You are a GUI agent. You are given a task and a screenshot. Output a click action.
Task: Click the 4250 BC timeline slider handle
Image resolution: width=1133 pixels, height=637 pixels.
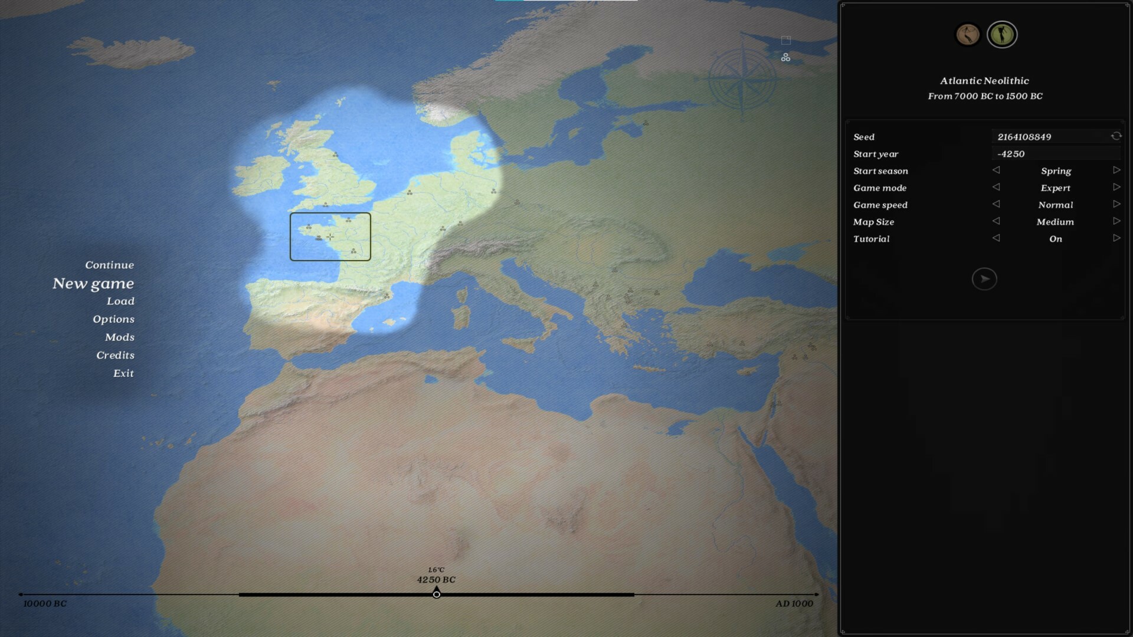[x=436, y=594]
